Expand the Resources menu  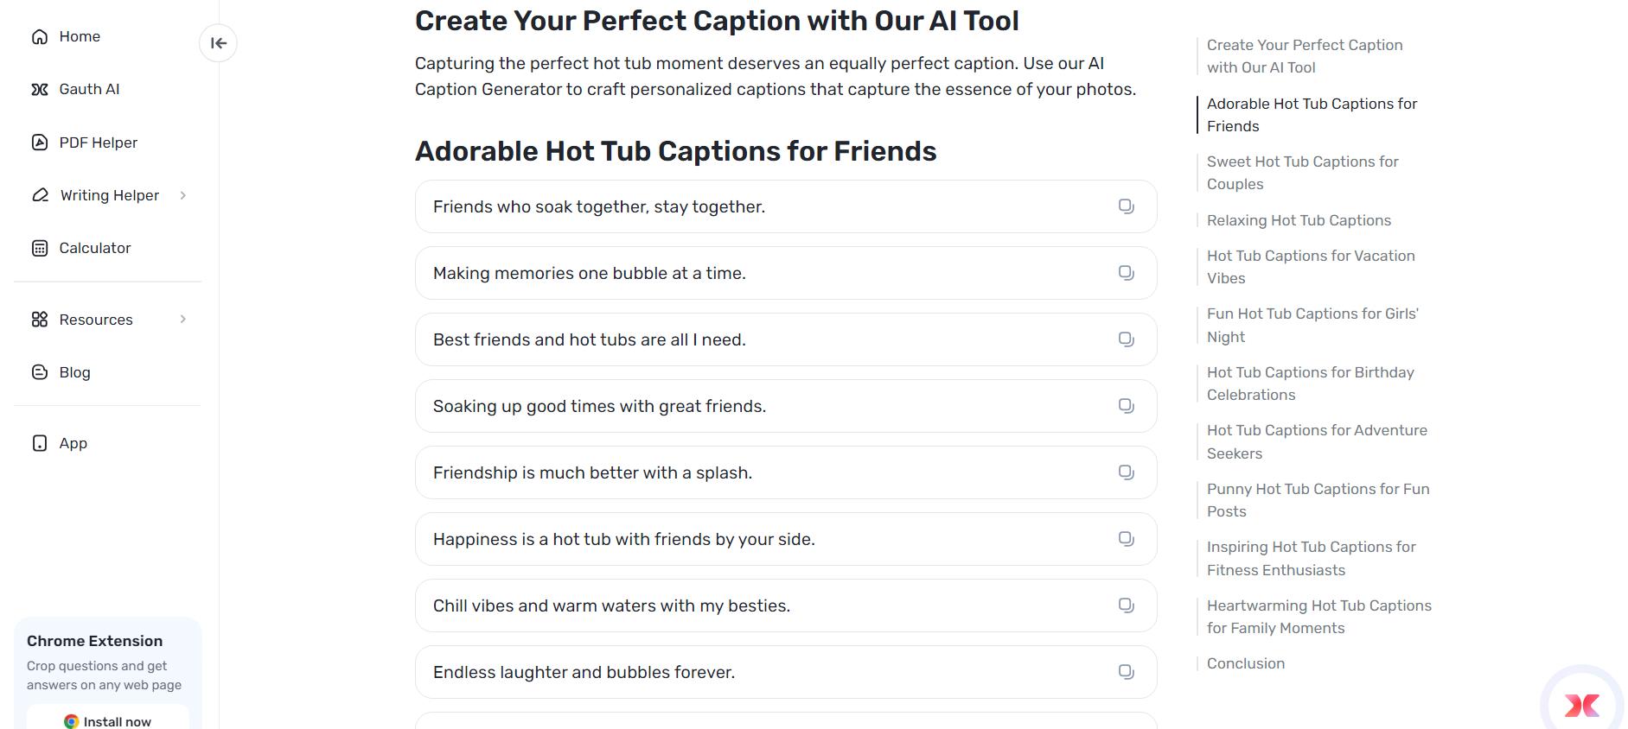pyautogui.click(x=182, y=320)
